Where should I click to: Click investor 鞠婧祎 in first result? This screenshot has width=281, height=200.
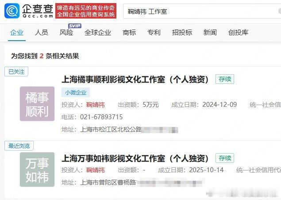click(95, 105)
